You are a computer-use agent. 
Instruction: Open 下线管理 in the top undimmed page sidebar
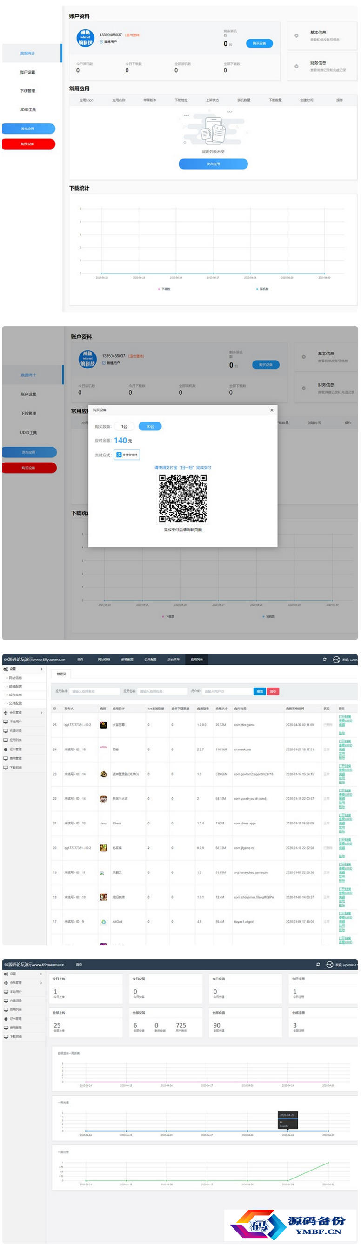[x=27, y=91]
